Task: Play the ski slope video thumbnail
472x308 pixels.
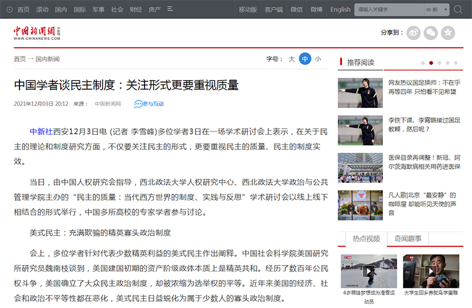Action: (x=369, y=271)
